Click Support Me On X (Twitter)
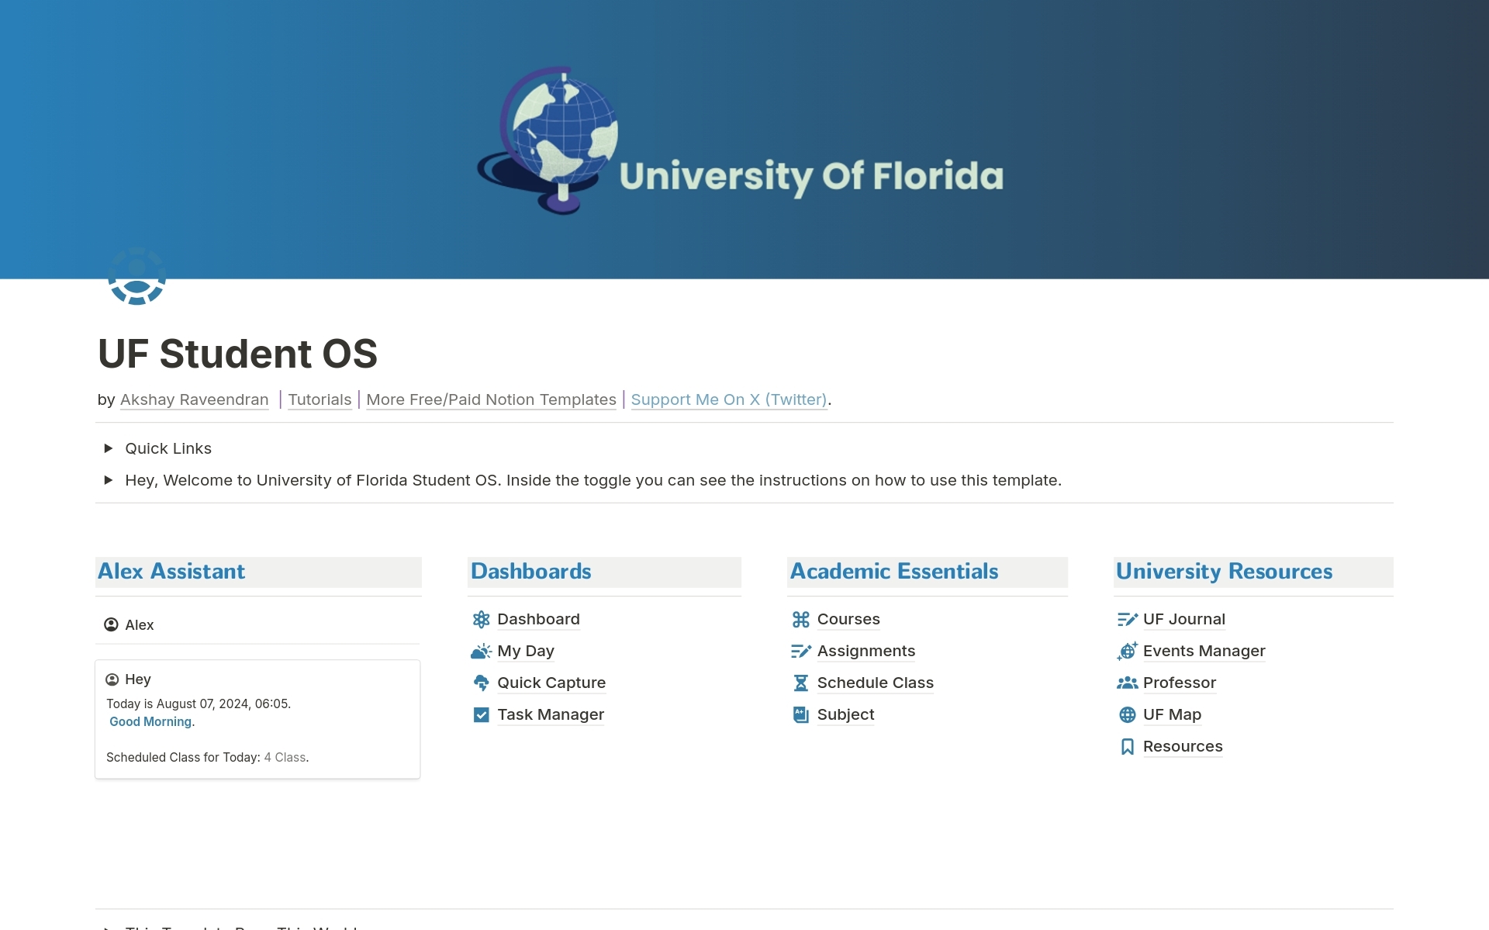The width and height of the screenshot is (1489, 930). pyautogui.click(x=728, y=399)
